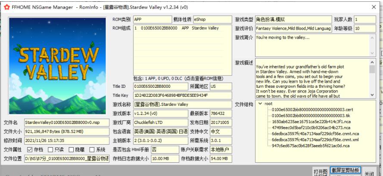Click the 游戏类型 field 角色扮演,模拟

pyautogui.click(x=293, y=19)
